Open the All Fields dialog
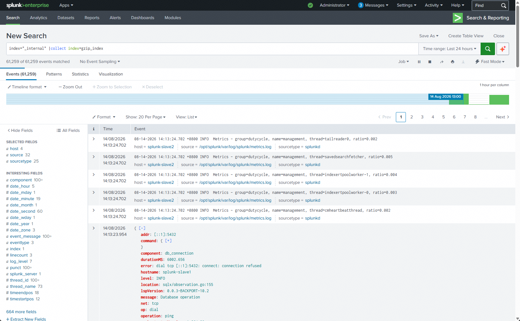Screen dimensions: 520x321 (68, 131)
